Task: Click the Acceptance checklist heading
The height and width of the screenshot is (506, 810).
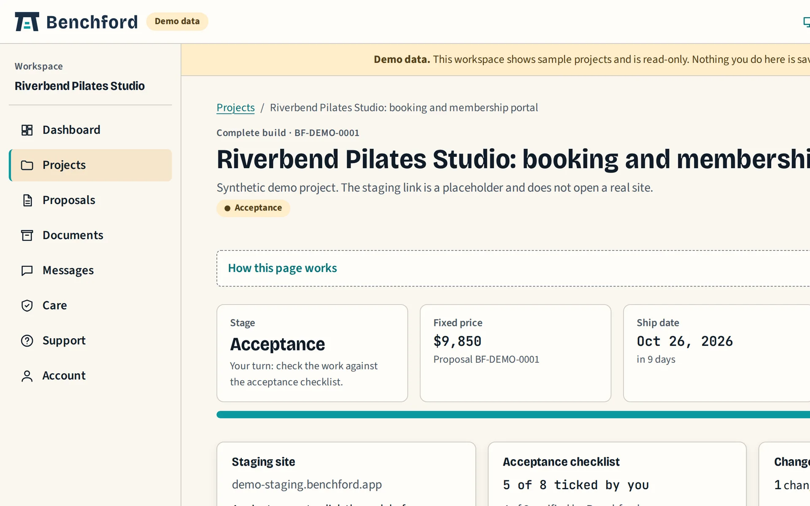Action: pyautogui.click(x=561, y=462)
